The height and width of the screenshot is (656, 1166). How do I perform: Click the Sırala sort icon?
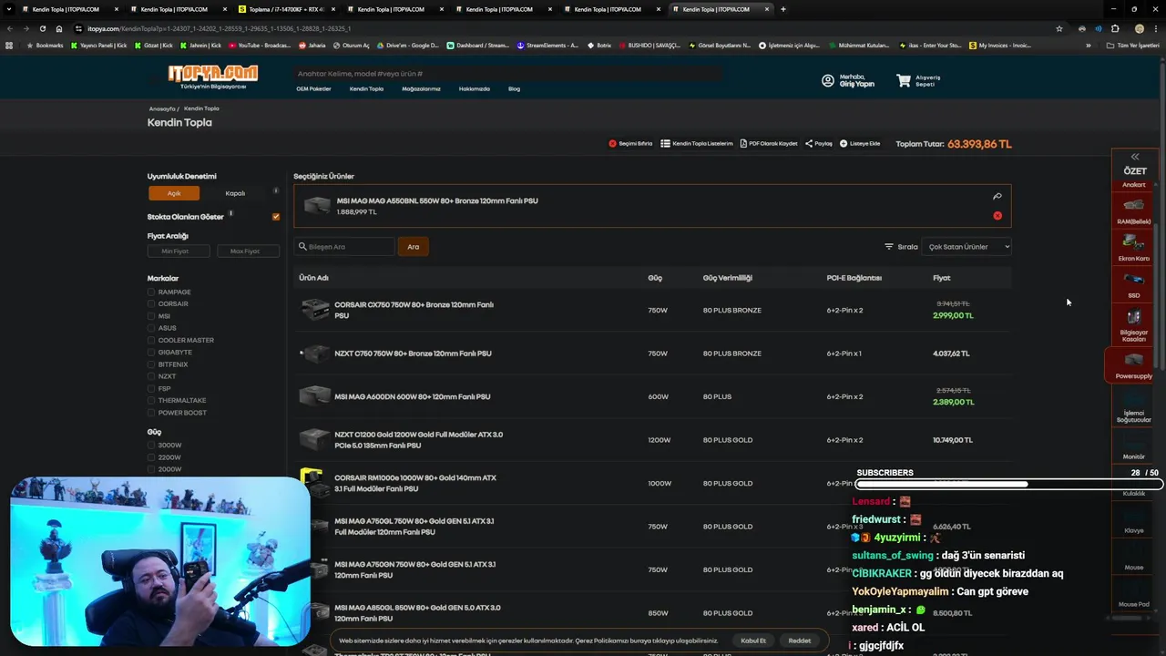point(889,246)
